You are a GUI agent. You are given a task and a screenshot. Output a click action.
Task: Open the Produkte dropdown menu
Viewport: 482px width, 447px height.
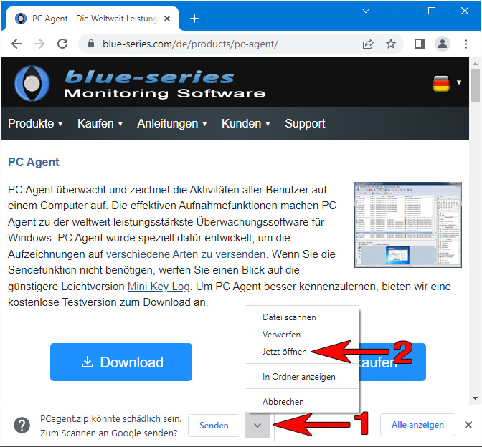[x=35, y=123]
